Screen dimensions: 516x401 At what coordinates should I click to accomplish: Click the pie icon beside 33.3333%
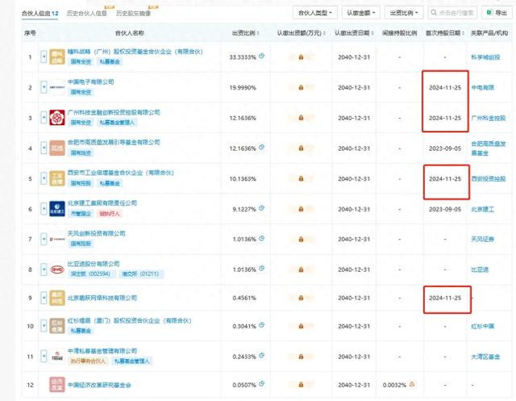point(261,56)
